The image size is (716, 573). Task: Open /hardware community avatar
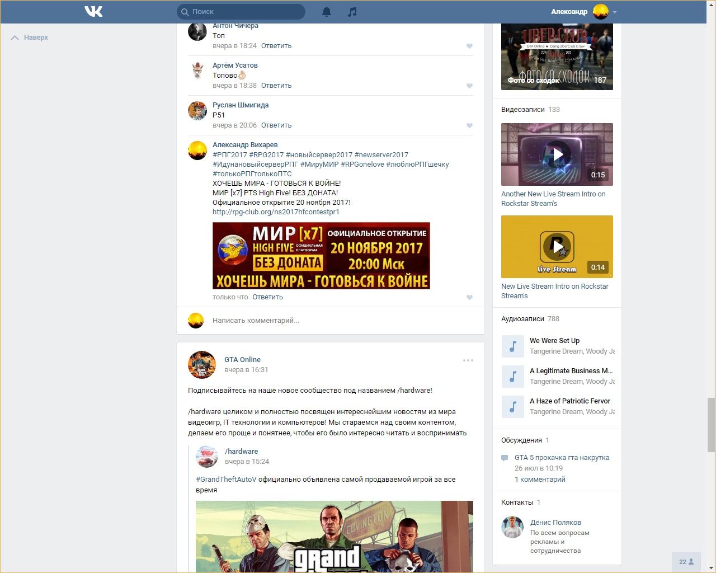207,457
